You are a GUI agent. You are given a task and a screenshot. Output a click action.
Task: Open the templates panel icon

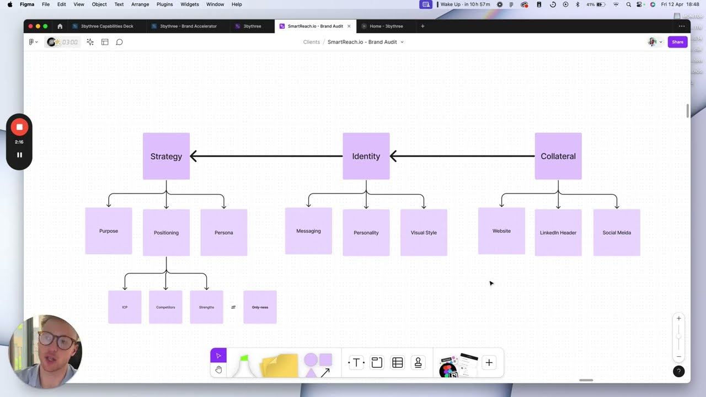tap(105, 42)
